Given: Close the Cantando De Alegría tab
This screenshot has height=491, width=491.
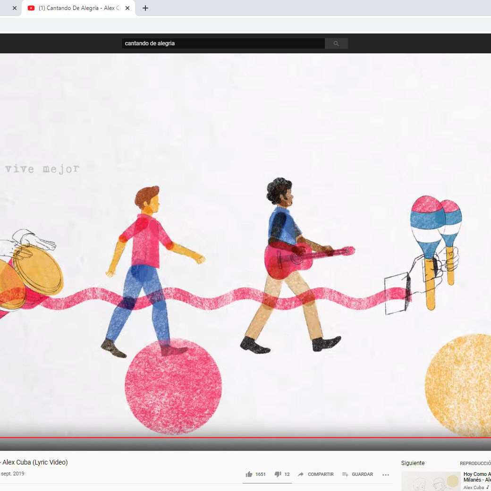Looking at the screenshot, I should 127,8.
